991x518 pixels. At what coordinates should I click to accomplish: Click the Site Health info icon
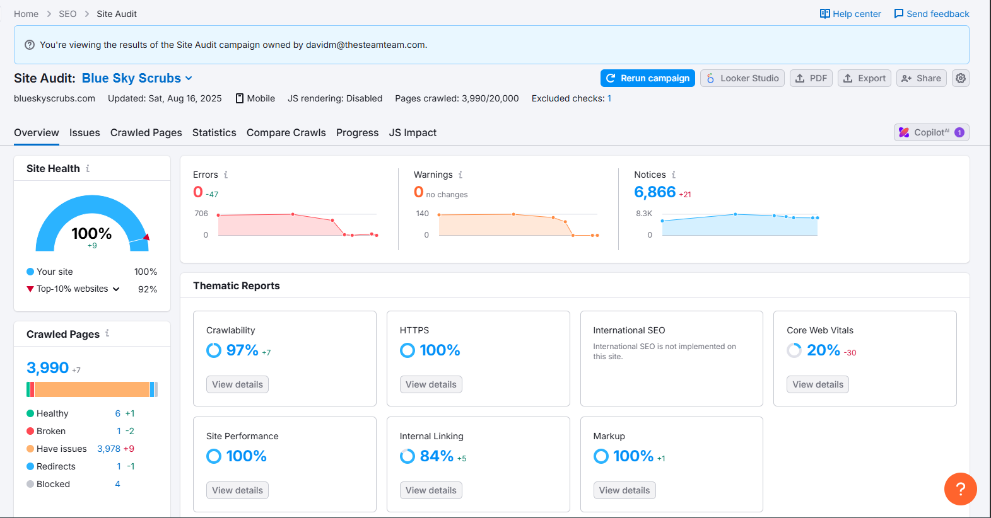click(88, 168)
